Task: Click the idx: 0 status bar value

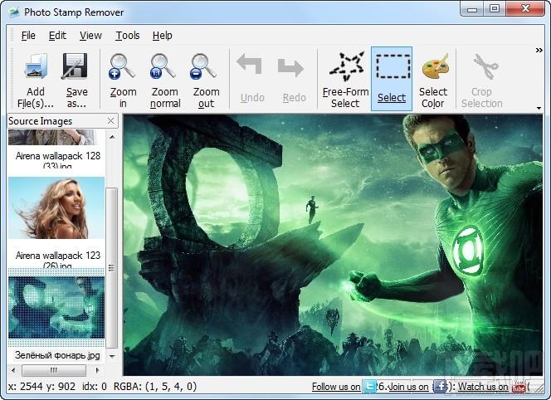Action: tap(94, 386)
